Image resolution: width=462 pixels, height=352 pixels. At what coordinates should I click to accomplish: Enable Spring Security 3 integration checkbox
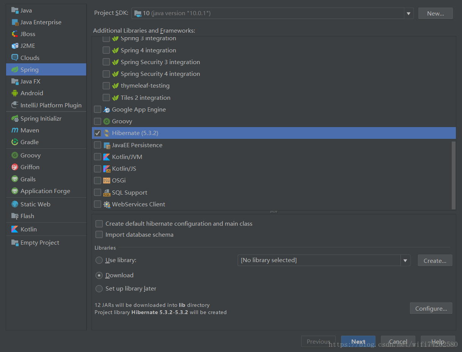(106, 62)
